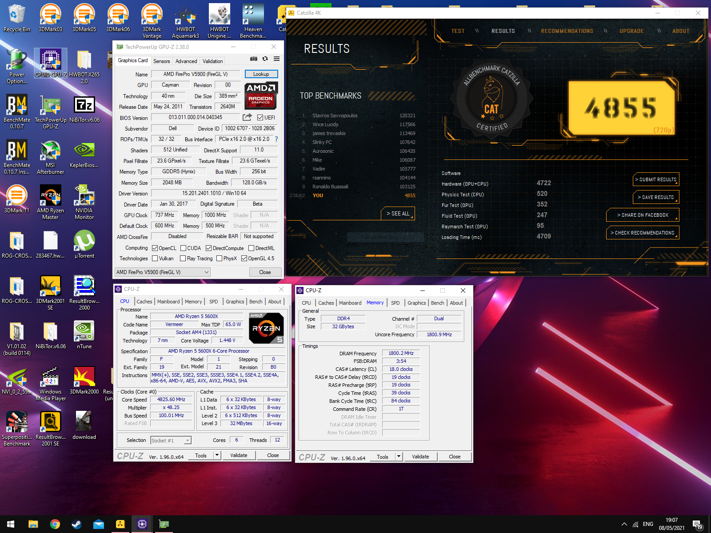Open NiBiTor.v6.06 7z archive icon
This screenshot has width=711, height=533.
tap(84, 109)
